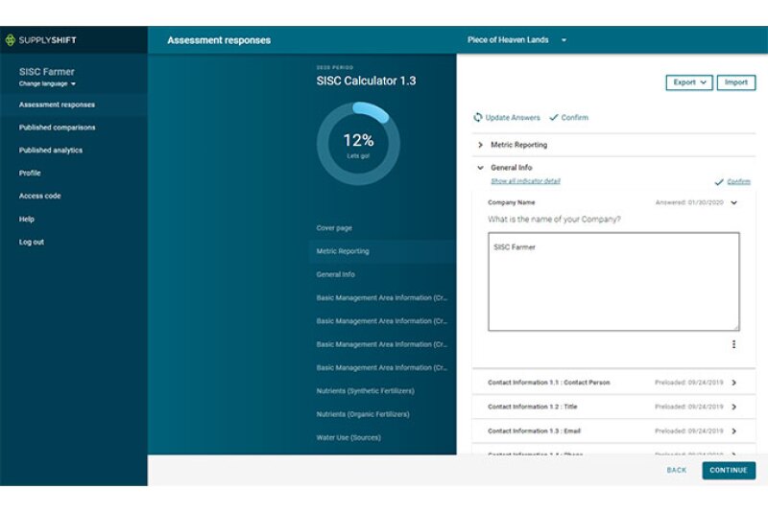Expand Contact Information 1.3 Email row
Viewport: 768px width, 512px height.
pyautogui.click(x=613, y=431)
